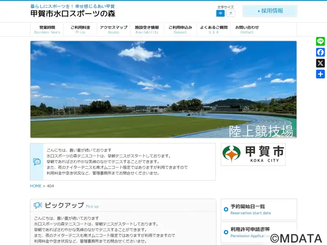Open アクセスマップ Access menu

(114, 29)
